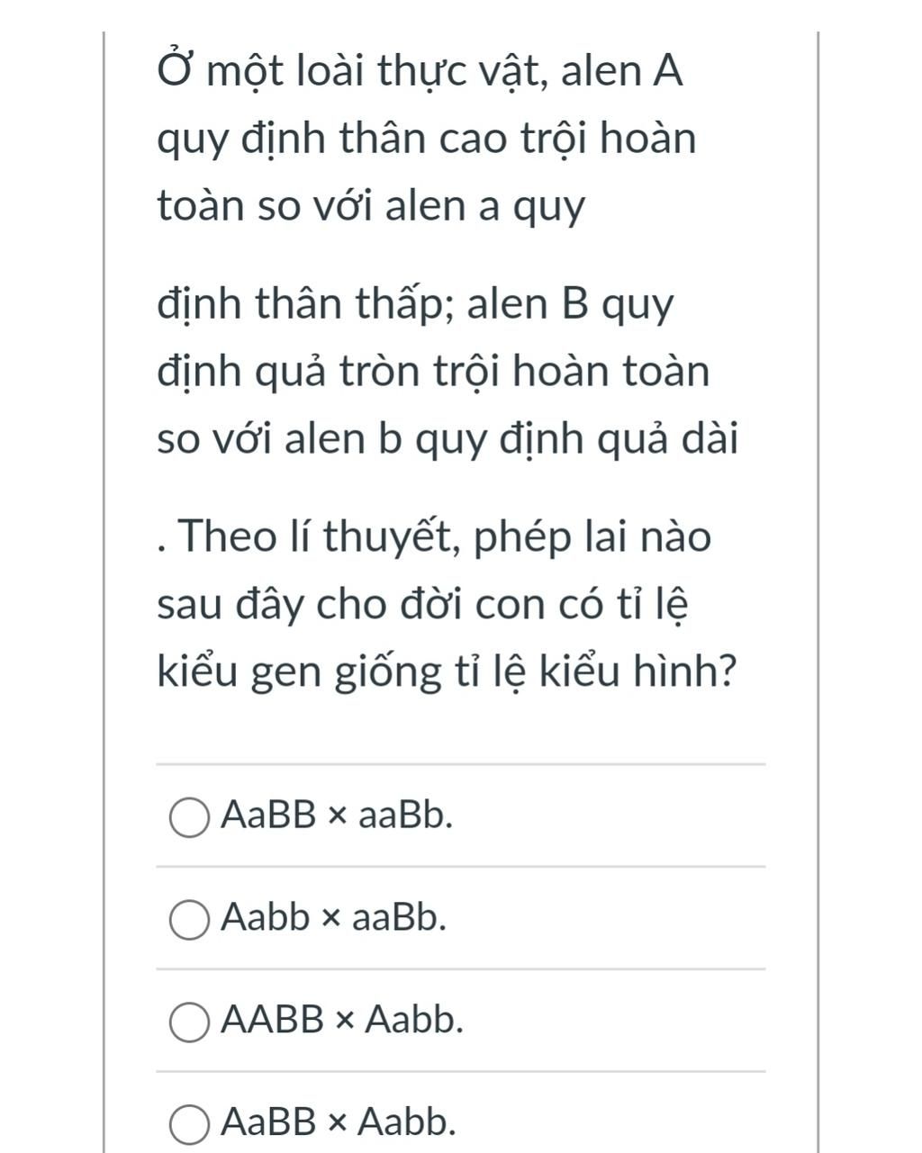Click the line 'Ở một loài thực vật, alen A'
922x1153 pixels.
pyautogui.click(x=420, y=73)
